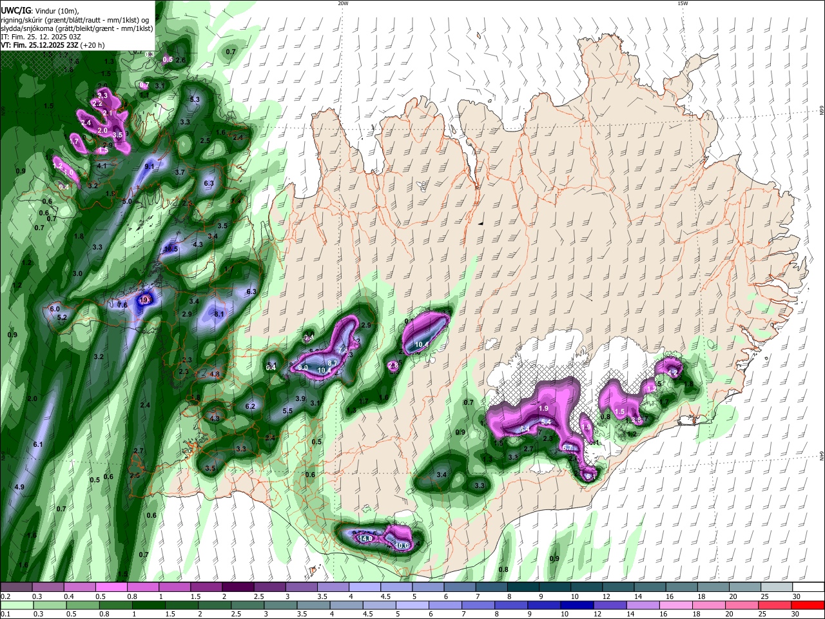The height and width of the screenshot is (619, 825).
Task: Click the '4.9' precipitation value over the sea
Action: (19, 487)
